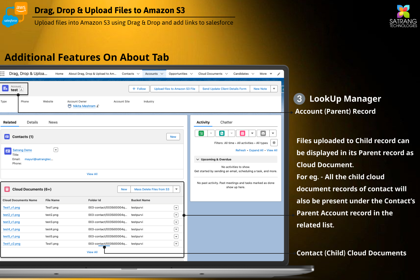
Task: Click New button in Contacts list
Action: (173, 137)
